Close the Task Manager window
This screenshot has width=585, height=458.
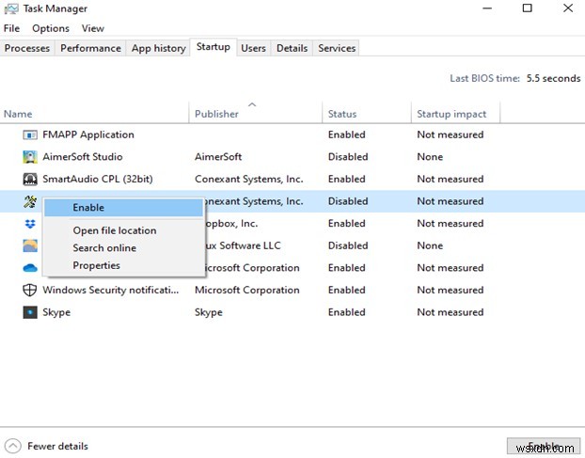568,8
